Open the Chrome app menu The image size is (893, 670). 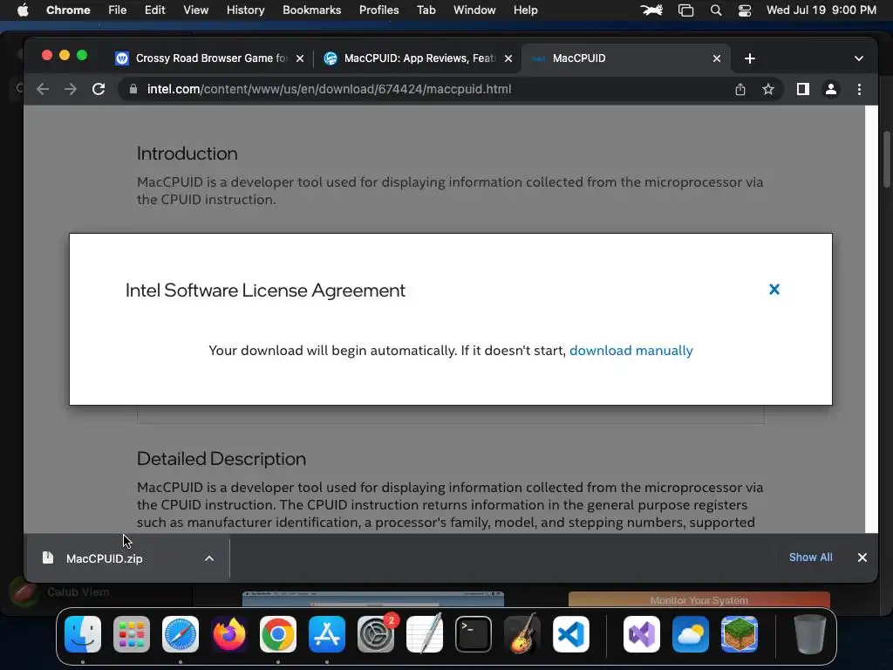pos(68,10)
